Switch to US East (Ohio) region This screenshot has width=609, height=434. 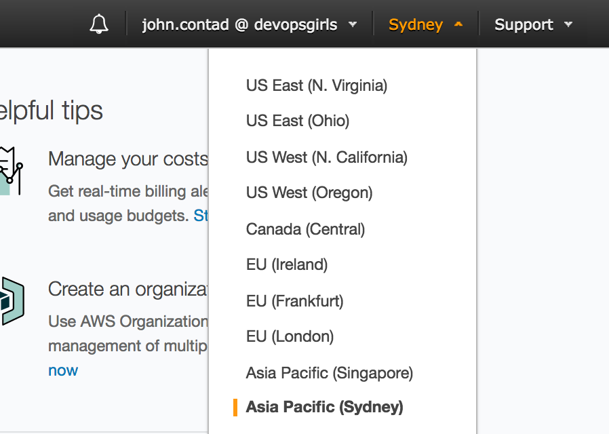point(298,121)
